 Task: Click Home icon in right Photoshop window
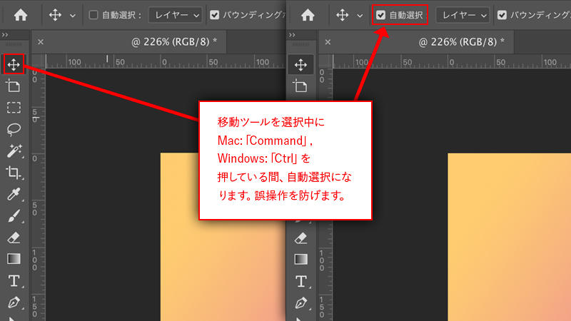(308, 15)
